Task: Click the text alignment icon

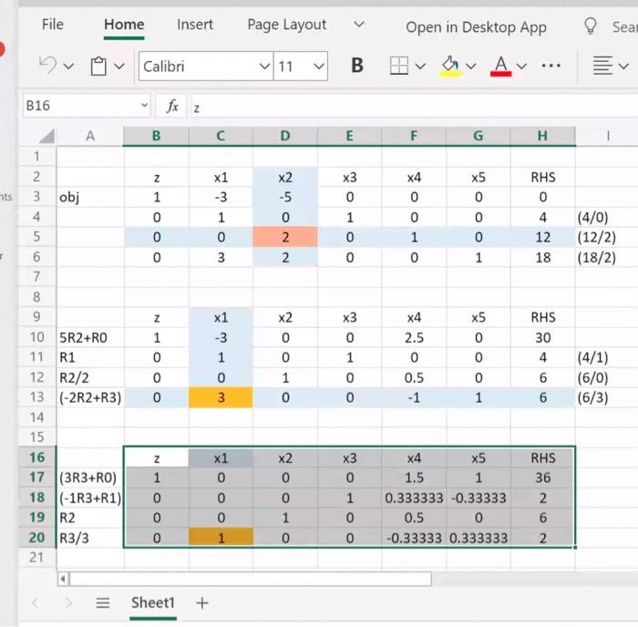Action: [602, 66]
